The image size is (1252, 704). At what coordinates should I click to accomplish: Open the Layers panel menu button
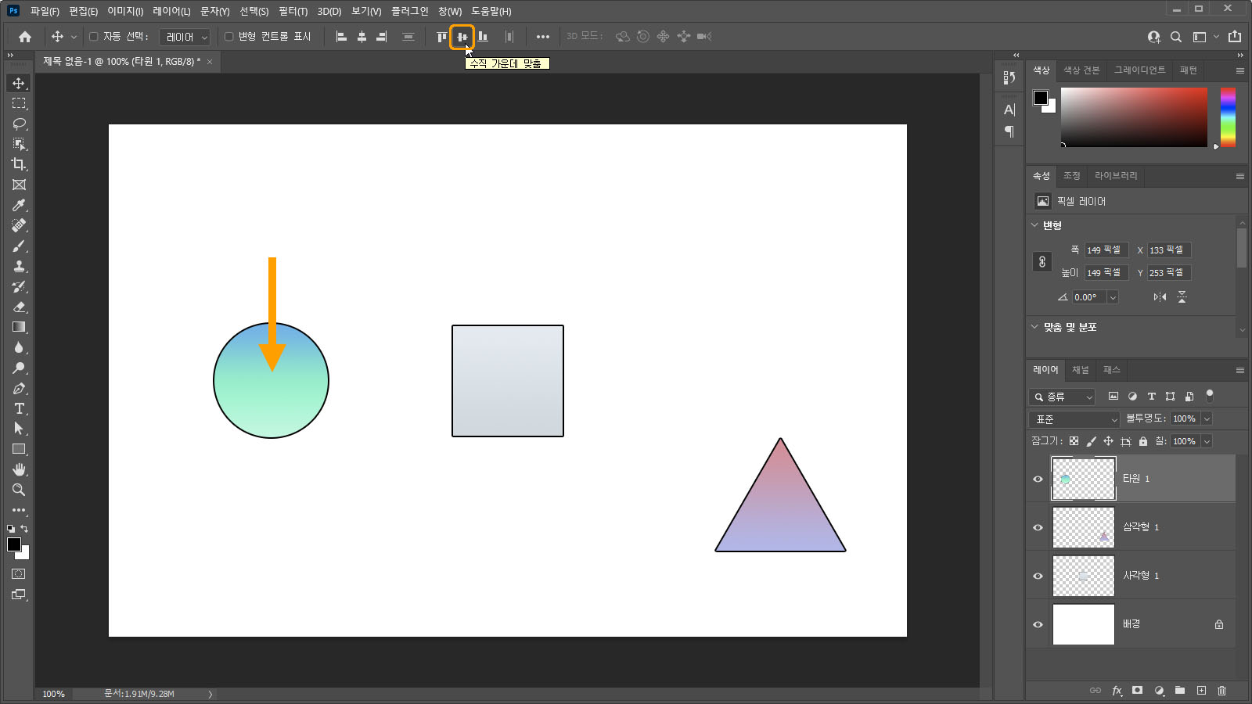tap(1240, 371)
